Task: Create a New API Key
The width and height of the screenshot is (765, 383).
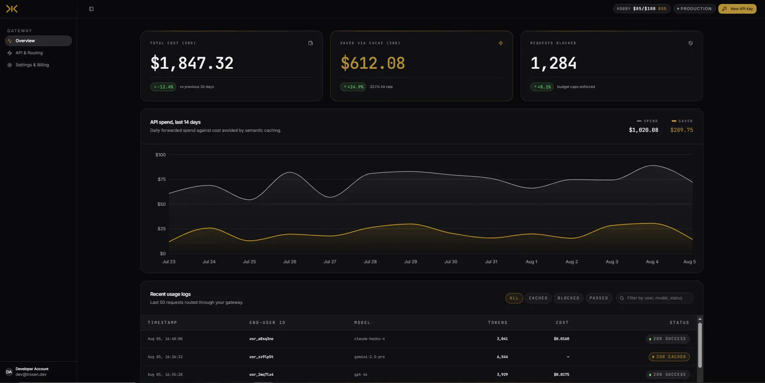Action: [x=737, y=8]
